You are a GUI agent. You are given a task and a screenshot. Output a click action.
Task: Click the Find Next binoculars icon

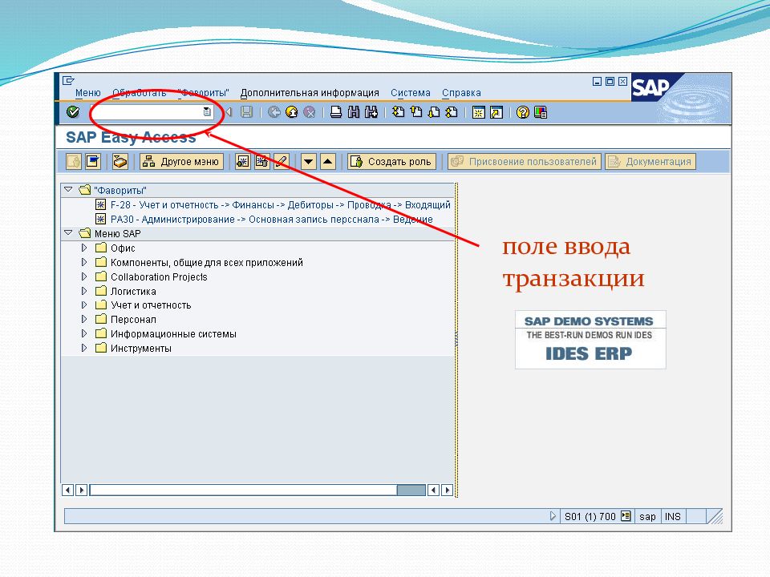371,112
